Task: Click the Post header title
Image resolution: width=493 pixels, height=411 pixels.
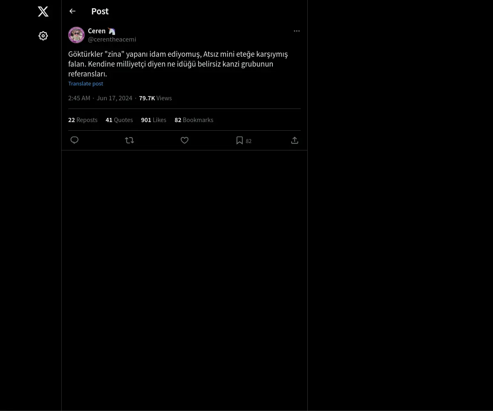Action: click(100, 11)
